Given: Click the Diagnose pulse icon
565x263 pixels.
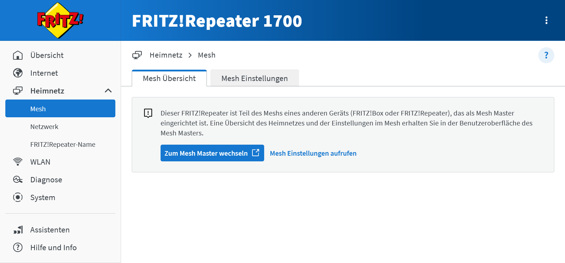Looking at the screenshot, I should (x=18, y=179).
